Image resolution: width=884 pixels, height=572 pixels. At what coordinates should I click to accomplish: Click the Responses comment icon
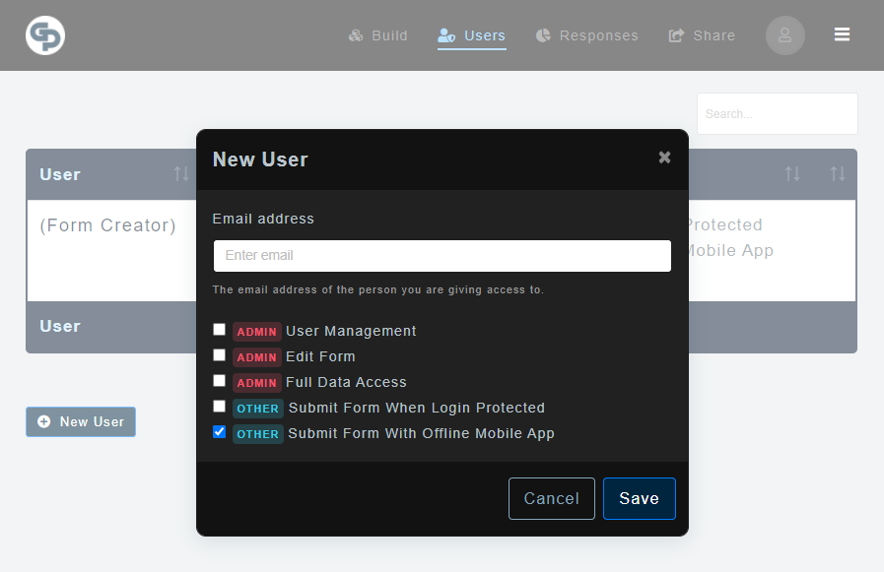click(543, 34)
